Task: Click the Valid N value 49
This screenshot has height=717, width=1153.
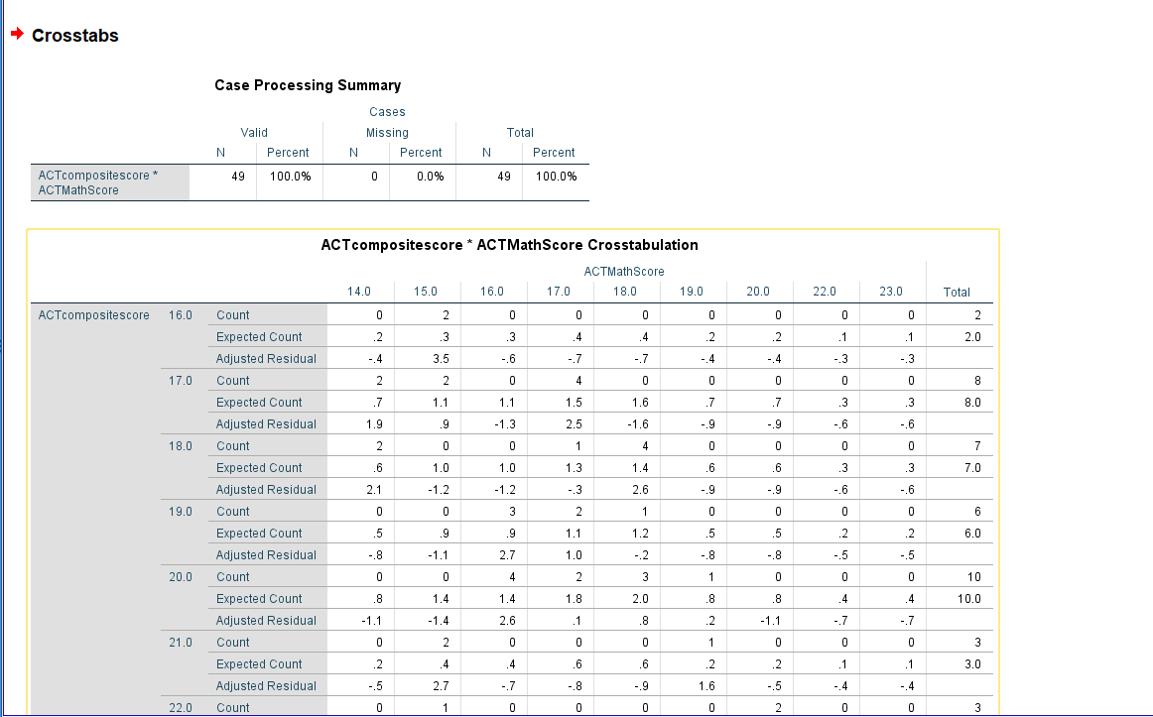Action: [237, 177]
